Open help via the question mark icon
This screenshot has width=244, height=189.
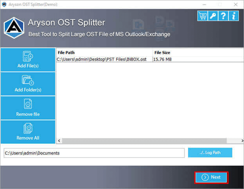pos(223,16)
